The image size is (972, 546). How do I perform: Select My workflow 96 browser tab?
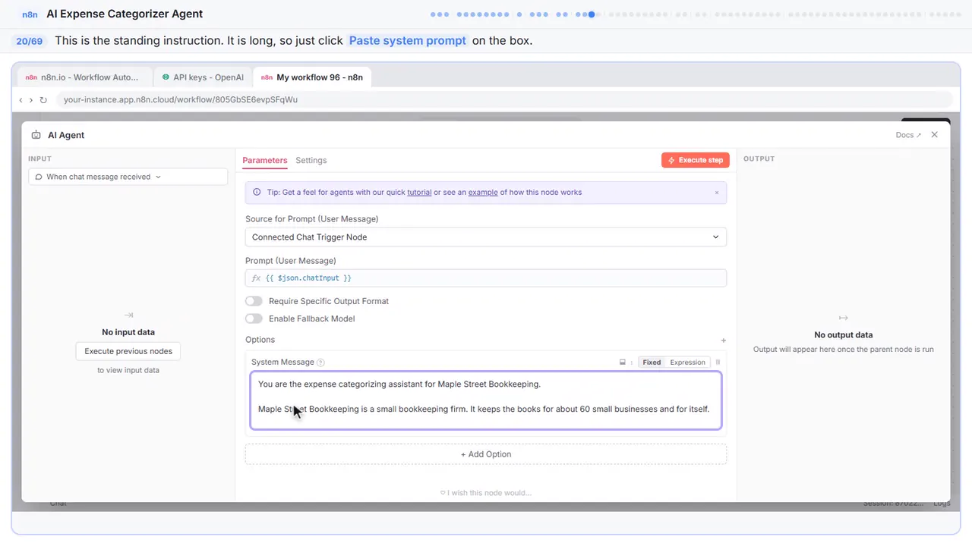[312, 77]
